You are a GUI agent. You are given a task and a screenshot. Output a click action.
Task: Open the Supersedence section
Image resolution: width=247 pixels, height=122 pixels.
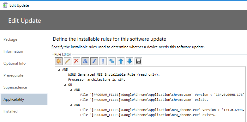point(15,87)
